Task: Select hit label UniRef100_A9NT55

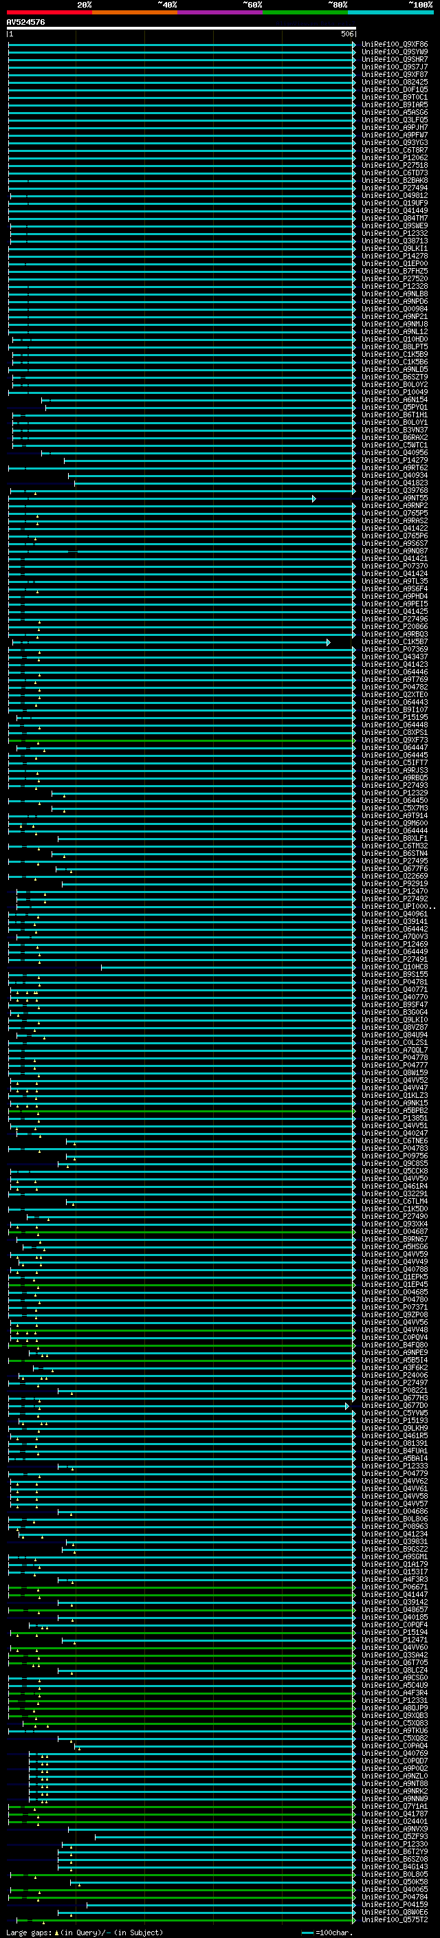Action: click(395, 498)
